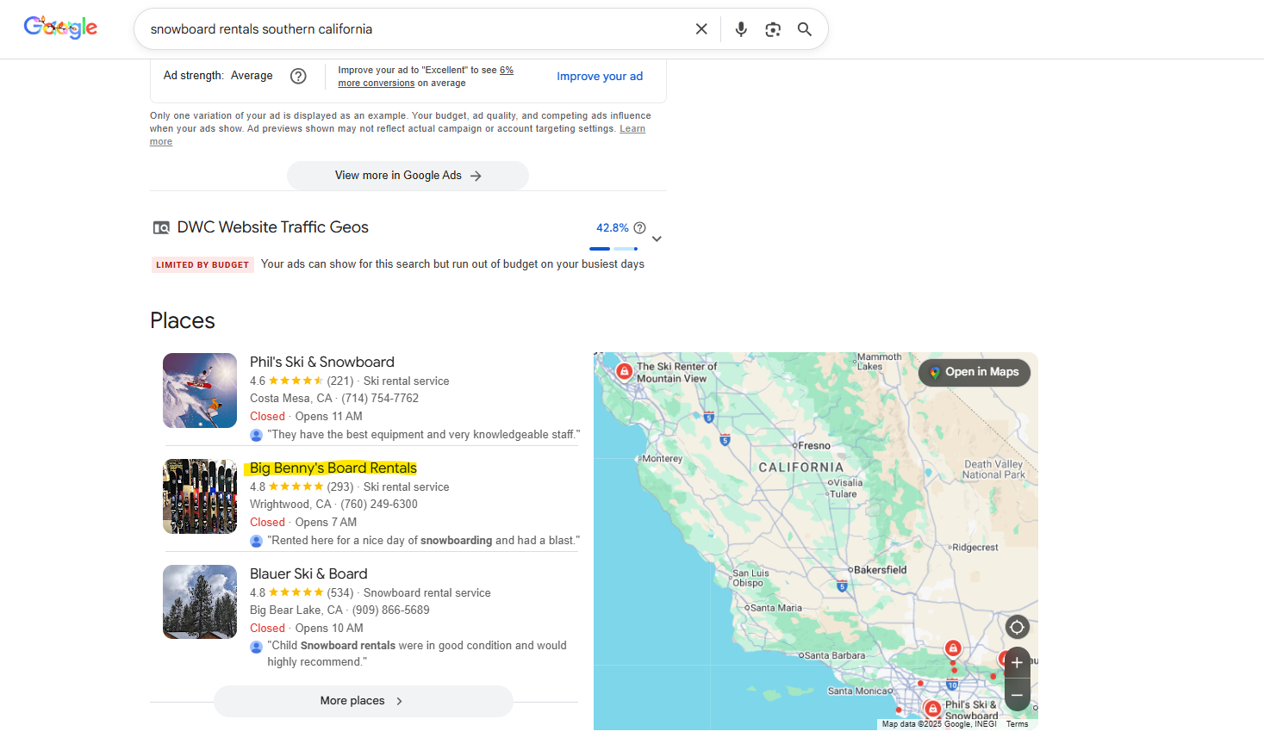Viewport: 1264px width, 750px height.
Task: Click help icon next to 42.8%
Action: click(639, 228)
